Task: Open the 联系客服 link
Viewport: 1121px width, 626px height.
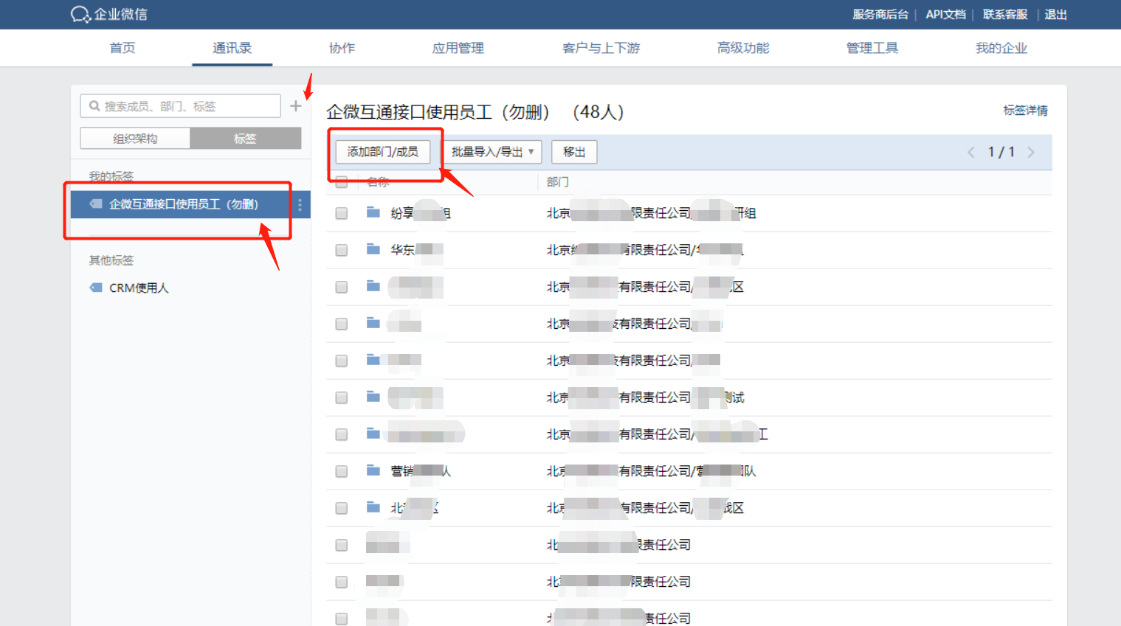Action: pos(1004,15)
